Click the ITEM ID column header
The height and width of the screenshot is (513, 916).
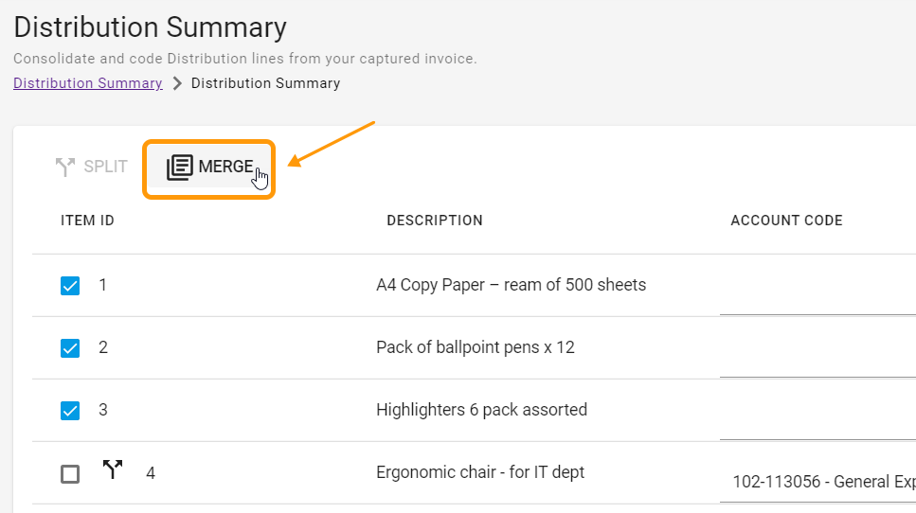(88, 221)
